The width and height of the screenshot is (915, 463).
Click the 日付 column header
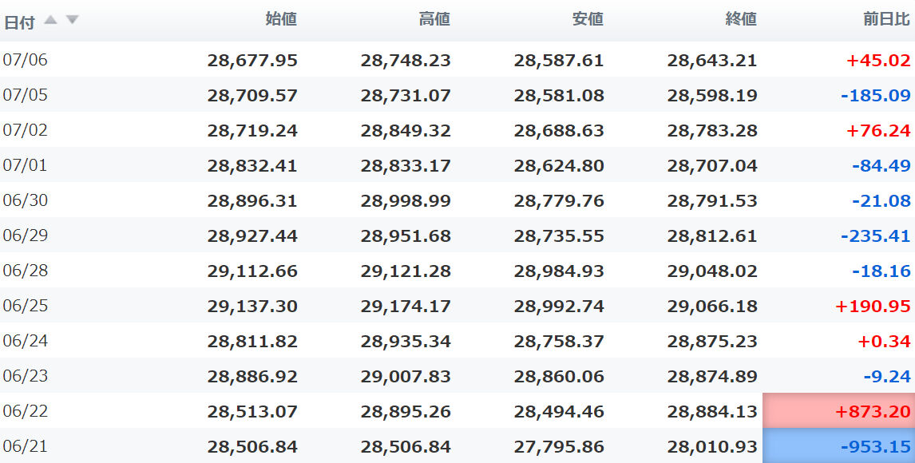19,22
